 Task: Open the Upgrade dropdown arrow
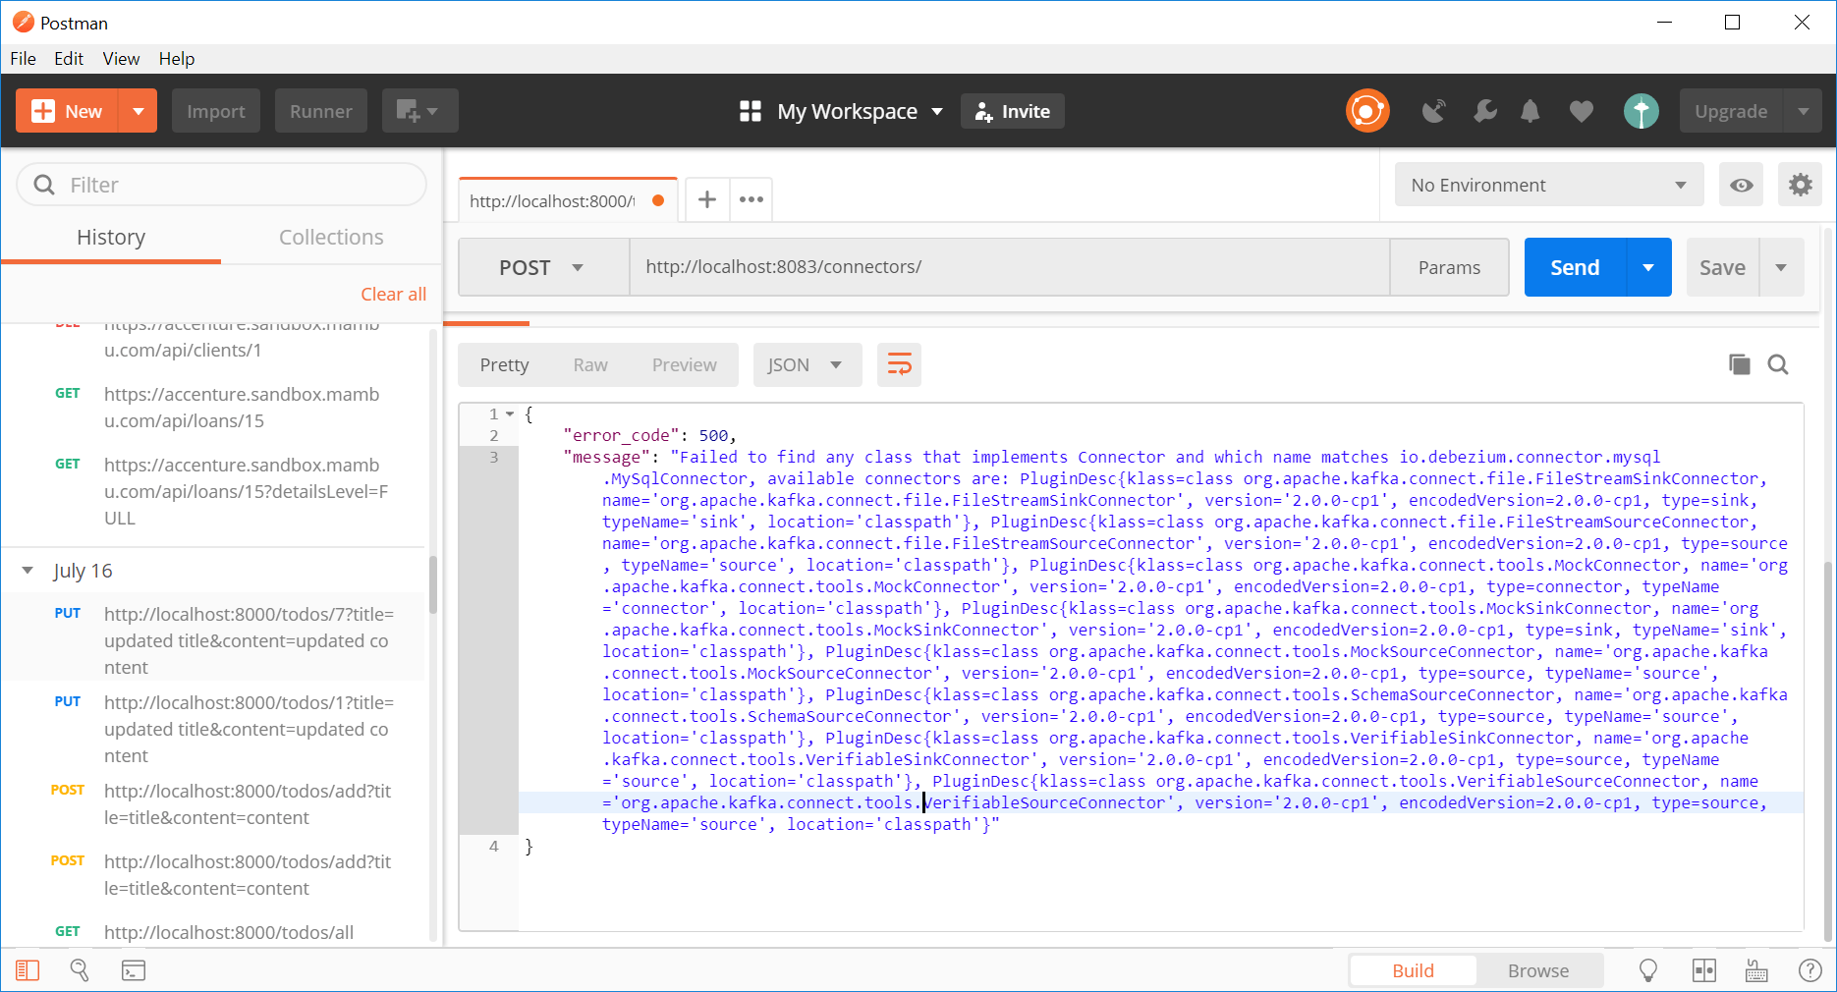[x=1803, y=111]
